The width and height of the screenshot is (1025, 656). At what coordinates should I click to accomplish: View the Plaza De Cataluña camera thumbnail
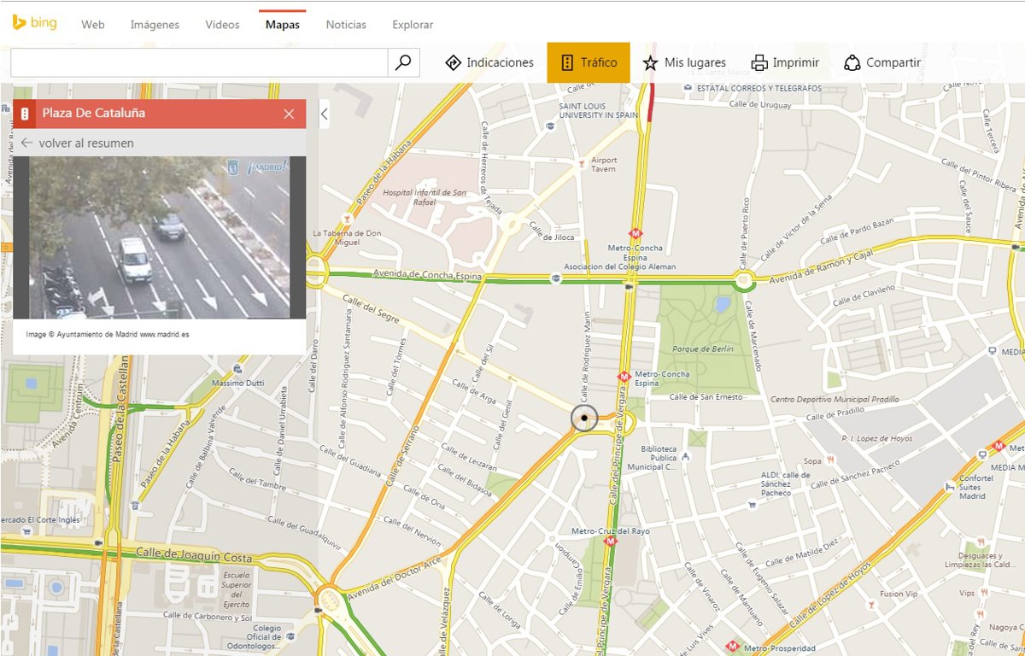pos(160,237)
